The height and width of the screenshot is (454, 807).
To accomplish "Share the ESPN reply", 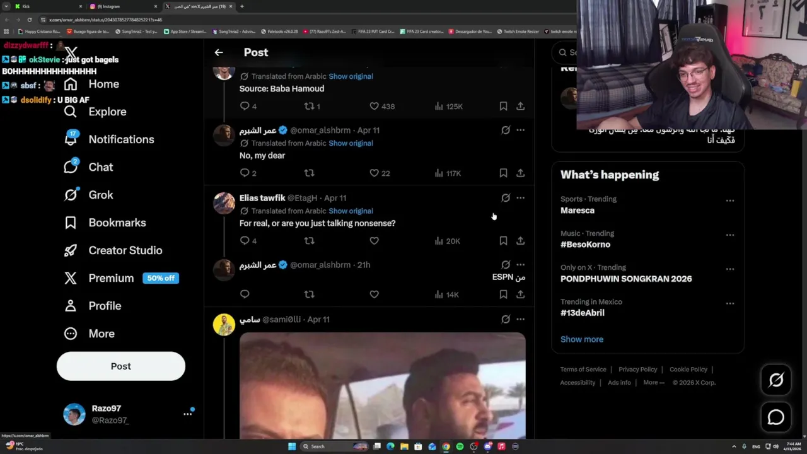I will point(521,294).
